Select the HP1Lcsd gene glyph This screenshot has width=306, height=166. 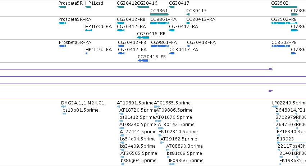(x=88, y=7)
